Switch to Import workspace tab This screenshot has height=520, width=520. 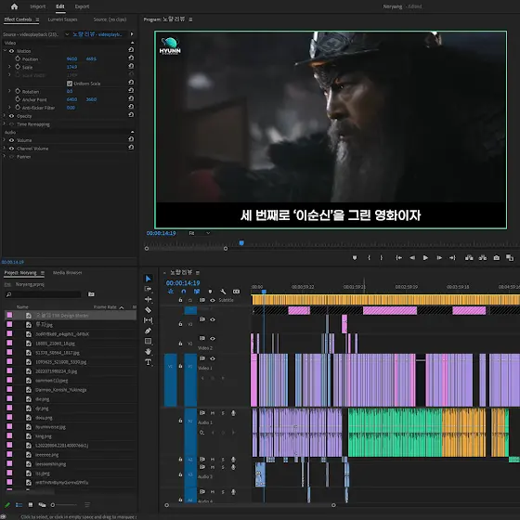pos(38,6)
